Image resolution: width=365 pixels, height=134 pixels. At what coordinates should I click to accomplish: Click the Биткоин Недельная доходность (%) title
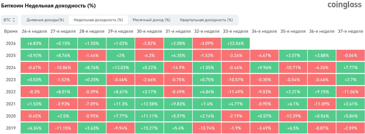click(x=49, y=6)
